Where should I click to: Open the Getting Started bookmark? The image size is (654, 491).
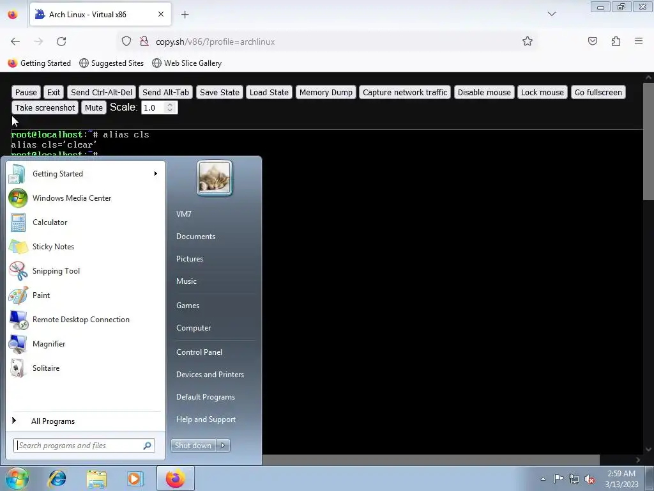coord(40,63)
